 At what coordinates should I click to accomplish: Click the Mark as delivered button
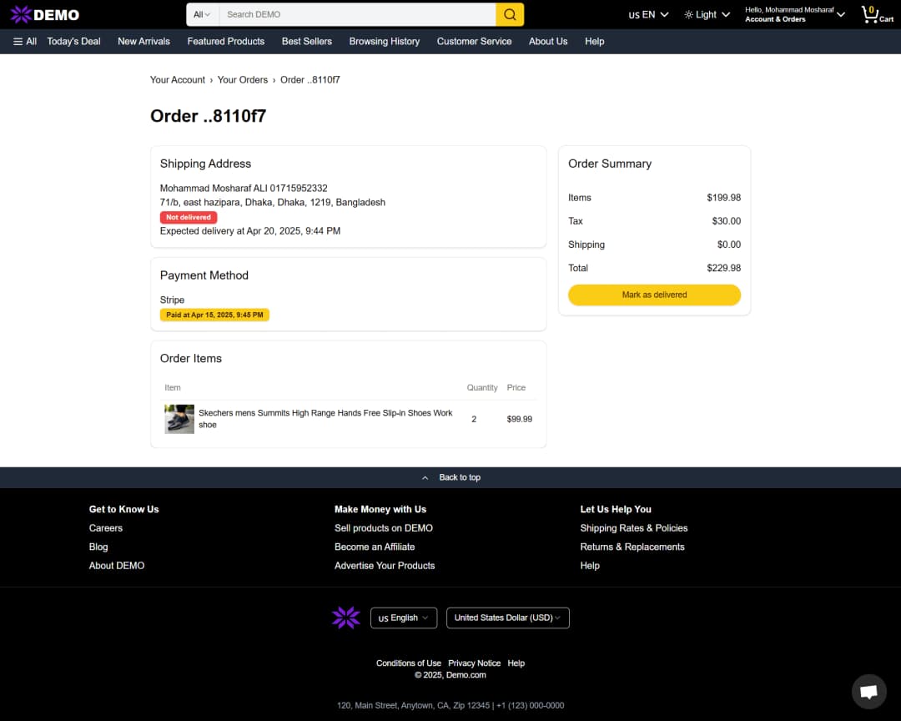pyautogui.click(x=654, y=295)
